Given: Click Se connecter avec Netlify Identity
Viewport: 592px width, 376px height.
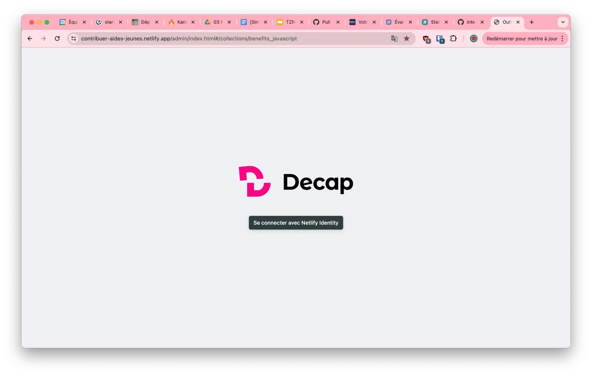Looking at the screenshot, I should tap(296, 223).
